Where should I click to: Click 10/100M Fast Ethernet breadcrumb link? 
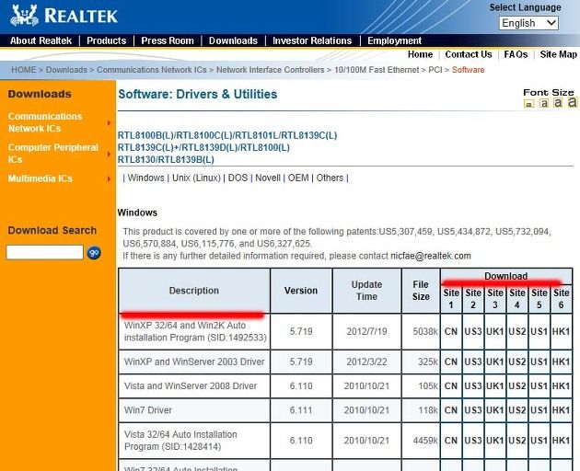[377, 70]
